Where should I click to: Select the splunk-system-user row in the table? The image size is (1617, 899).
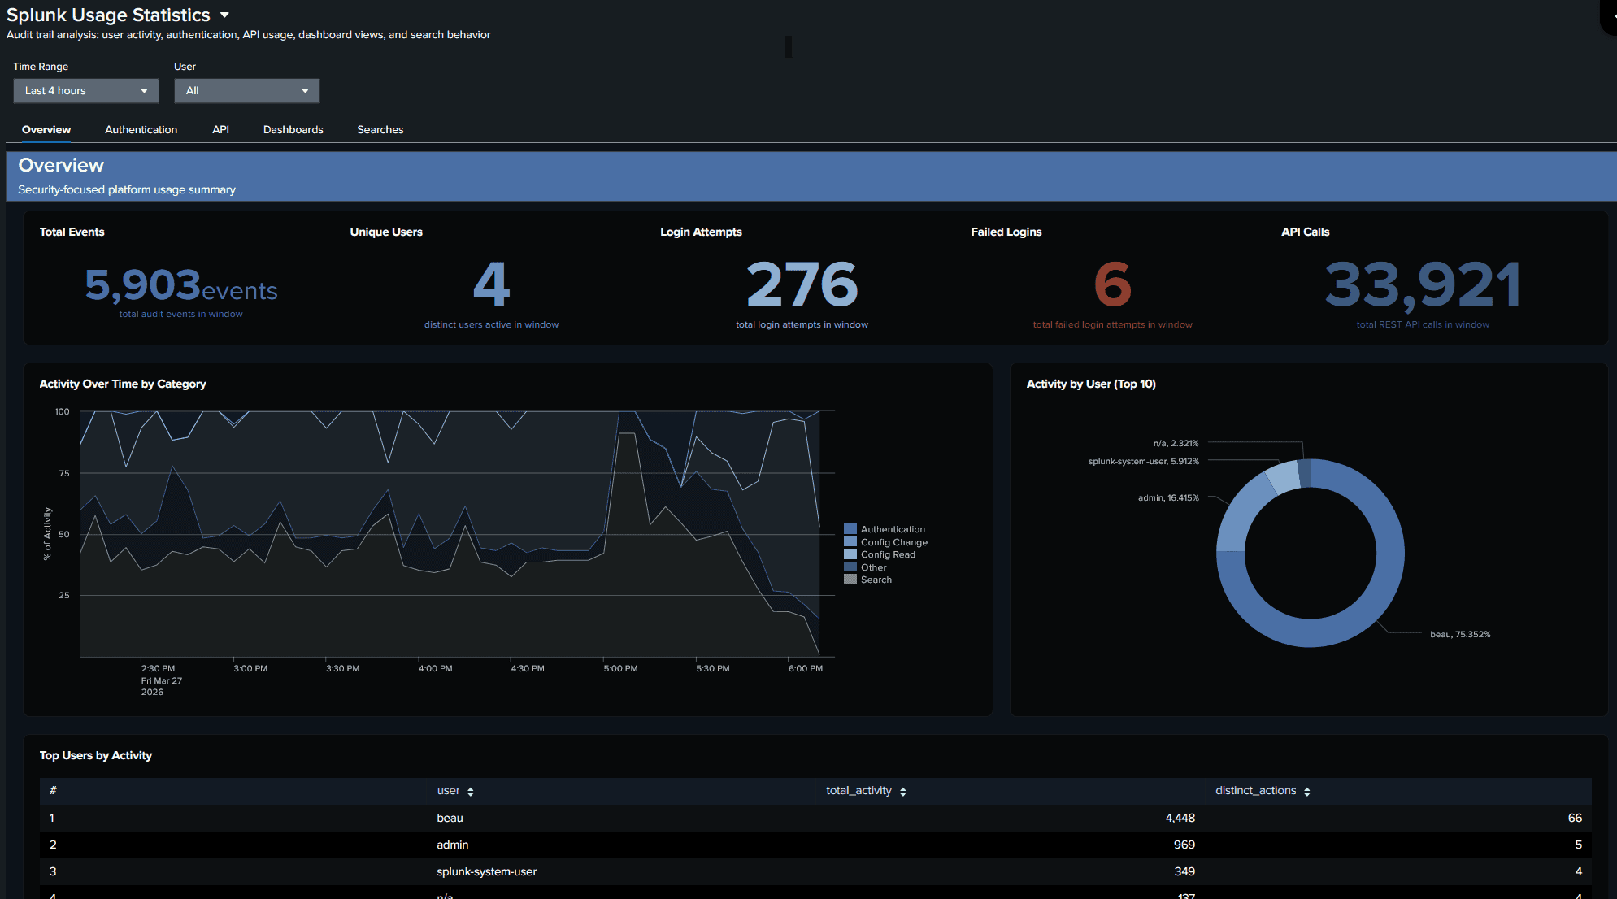click(815, 871)
